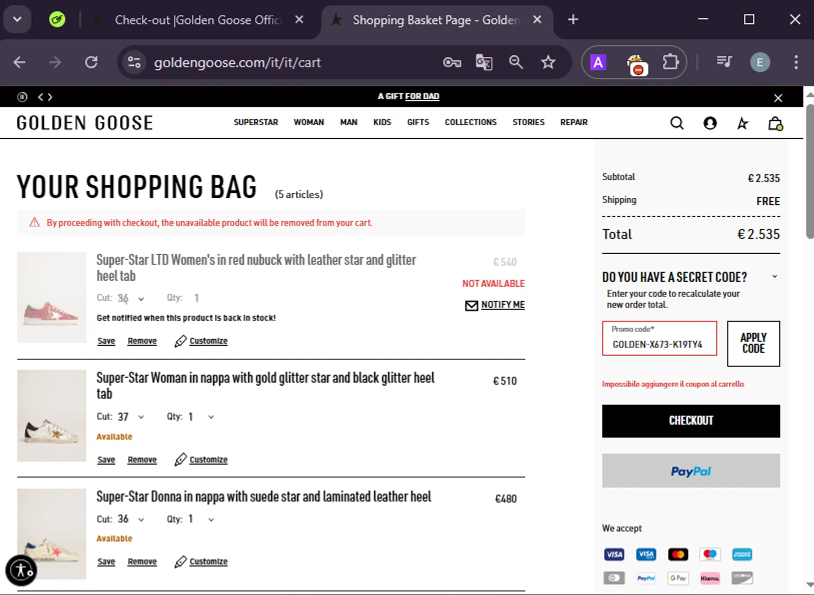Open the KIDS menu
814x595 pixels.
pos(382,122)
